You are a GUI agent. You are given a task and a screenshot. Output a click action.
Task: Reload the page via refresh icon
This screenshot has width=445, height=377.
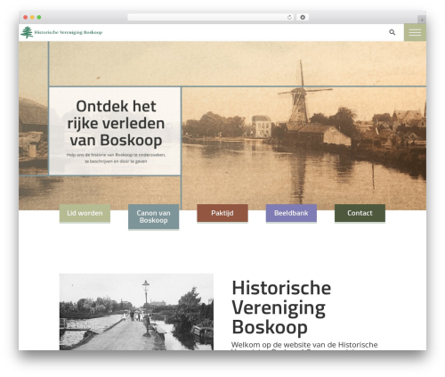tap(289, 17)
